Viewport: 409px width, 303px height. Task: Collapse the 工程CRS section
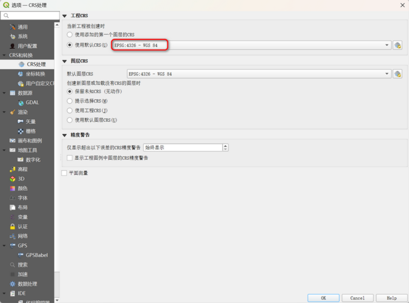tap(65, 16)
